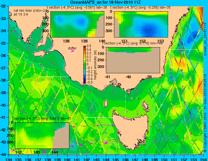208x161 pixels.
Task: Click longitude label '149' on the bottom axis
Action: click(155, 159)
